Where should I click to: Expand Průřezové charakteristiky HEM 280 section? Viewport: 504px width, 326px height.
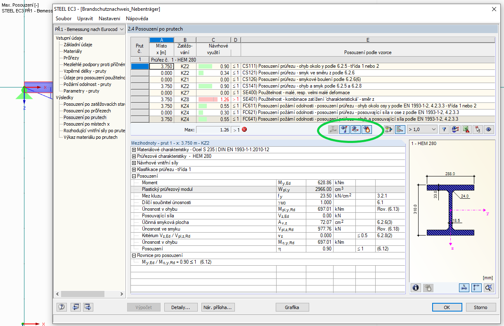[x=134, y=156]
